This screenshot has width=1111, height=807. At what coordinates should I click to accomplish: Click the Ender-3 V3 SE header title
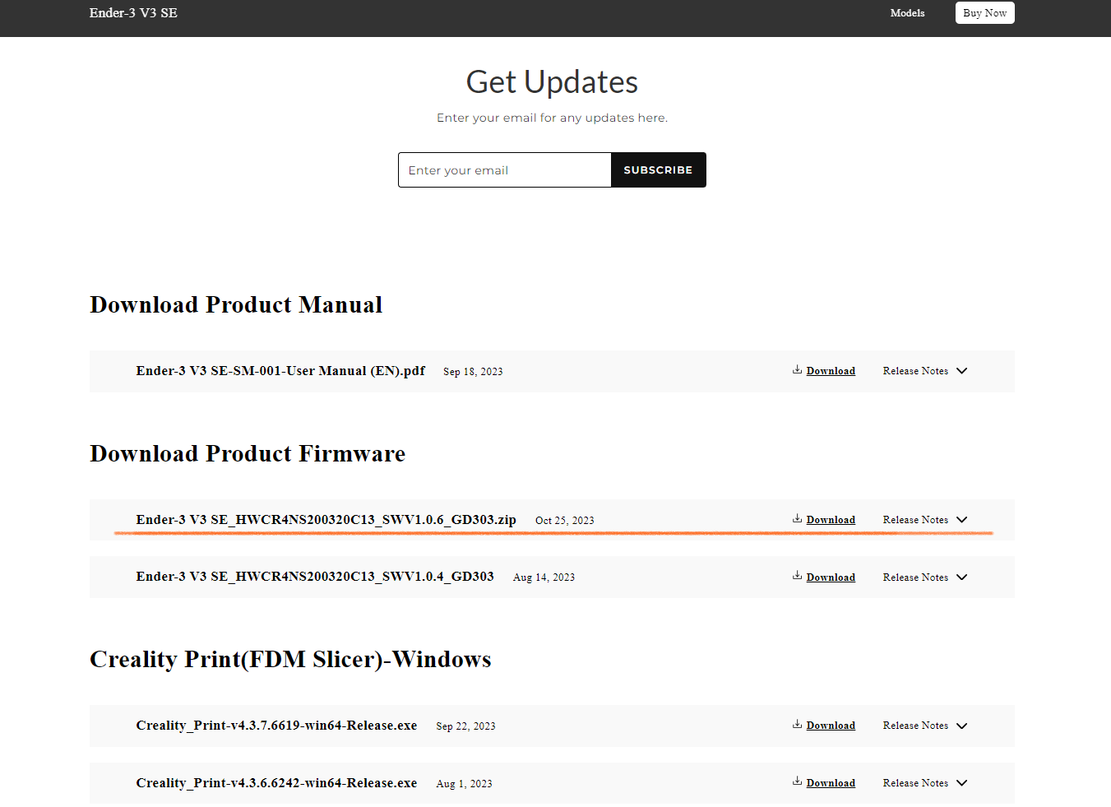coord(133,13)
